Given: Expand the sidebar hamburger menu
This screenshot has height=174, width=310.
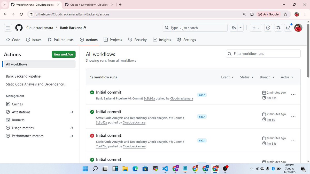Looking at the screenshot, I should click(8, 28).
